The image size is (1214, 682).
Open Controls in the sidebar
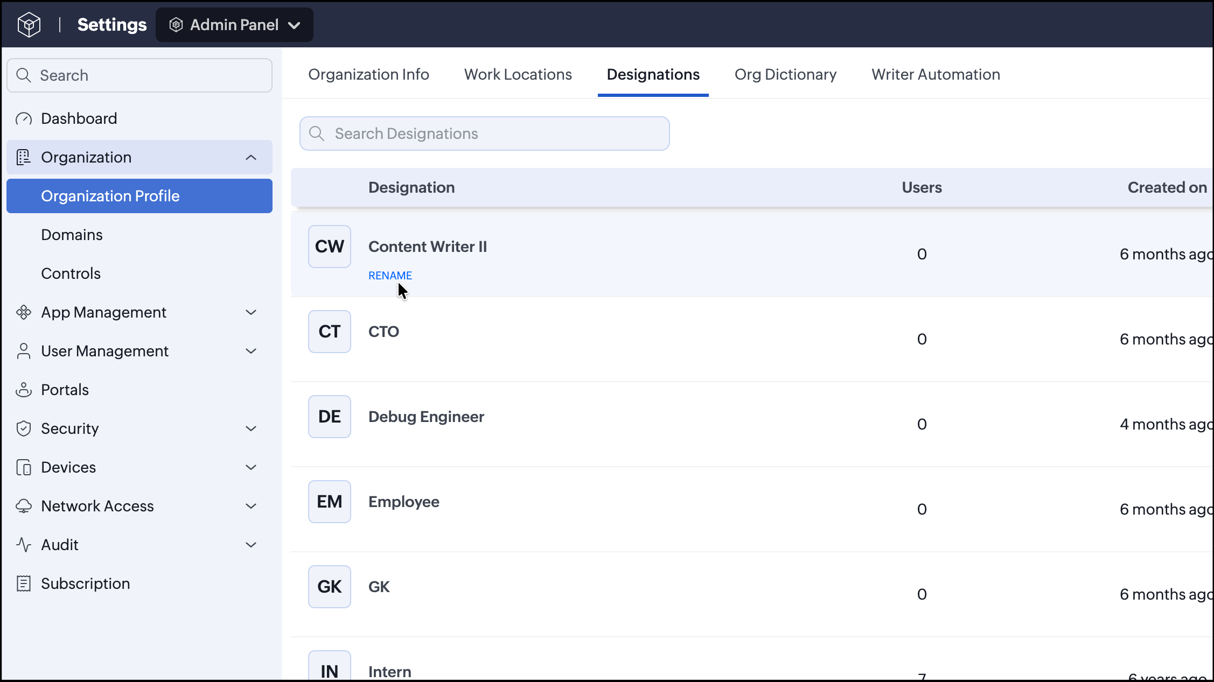(x=71, y=273)
